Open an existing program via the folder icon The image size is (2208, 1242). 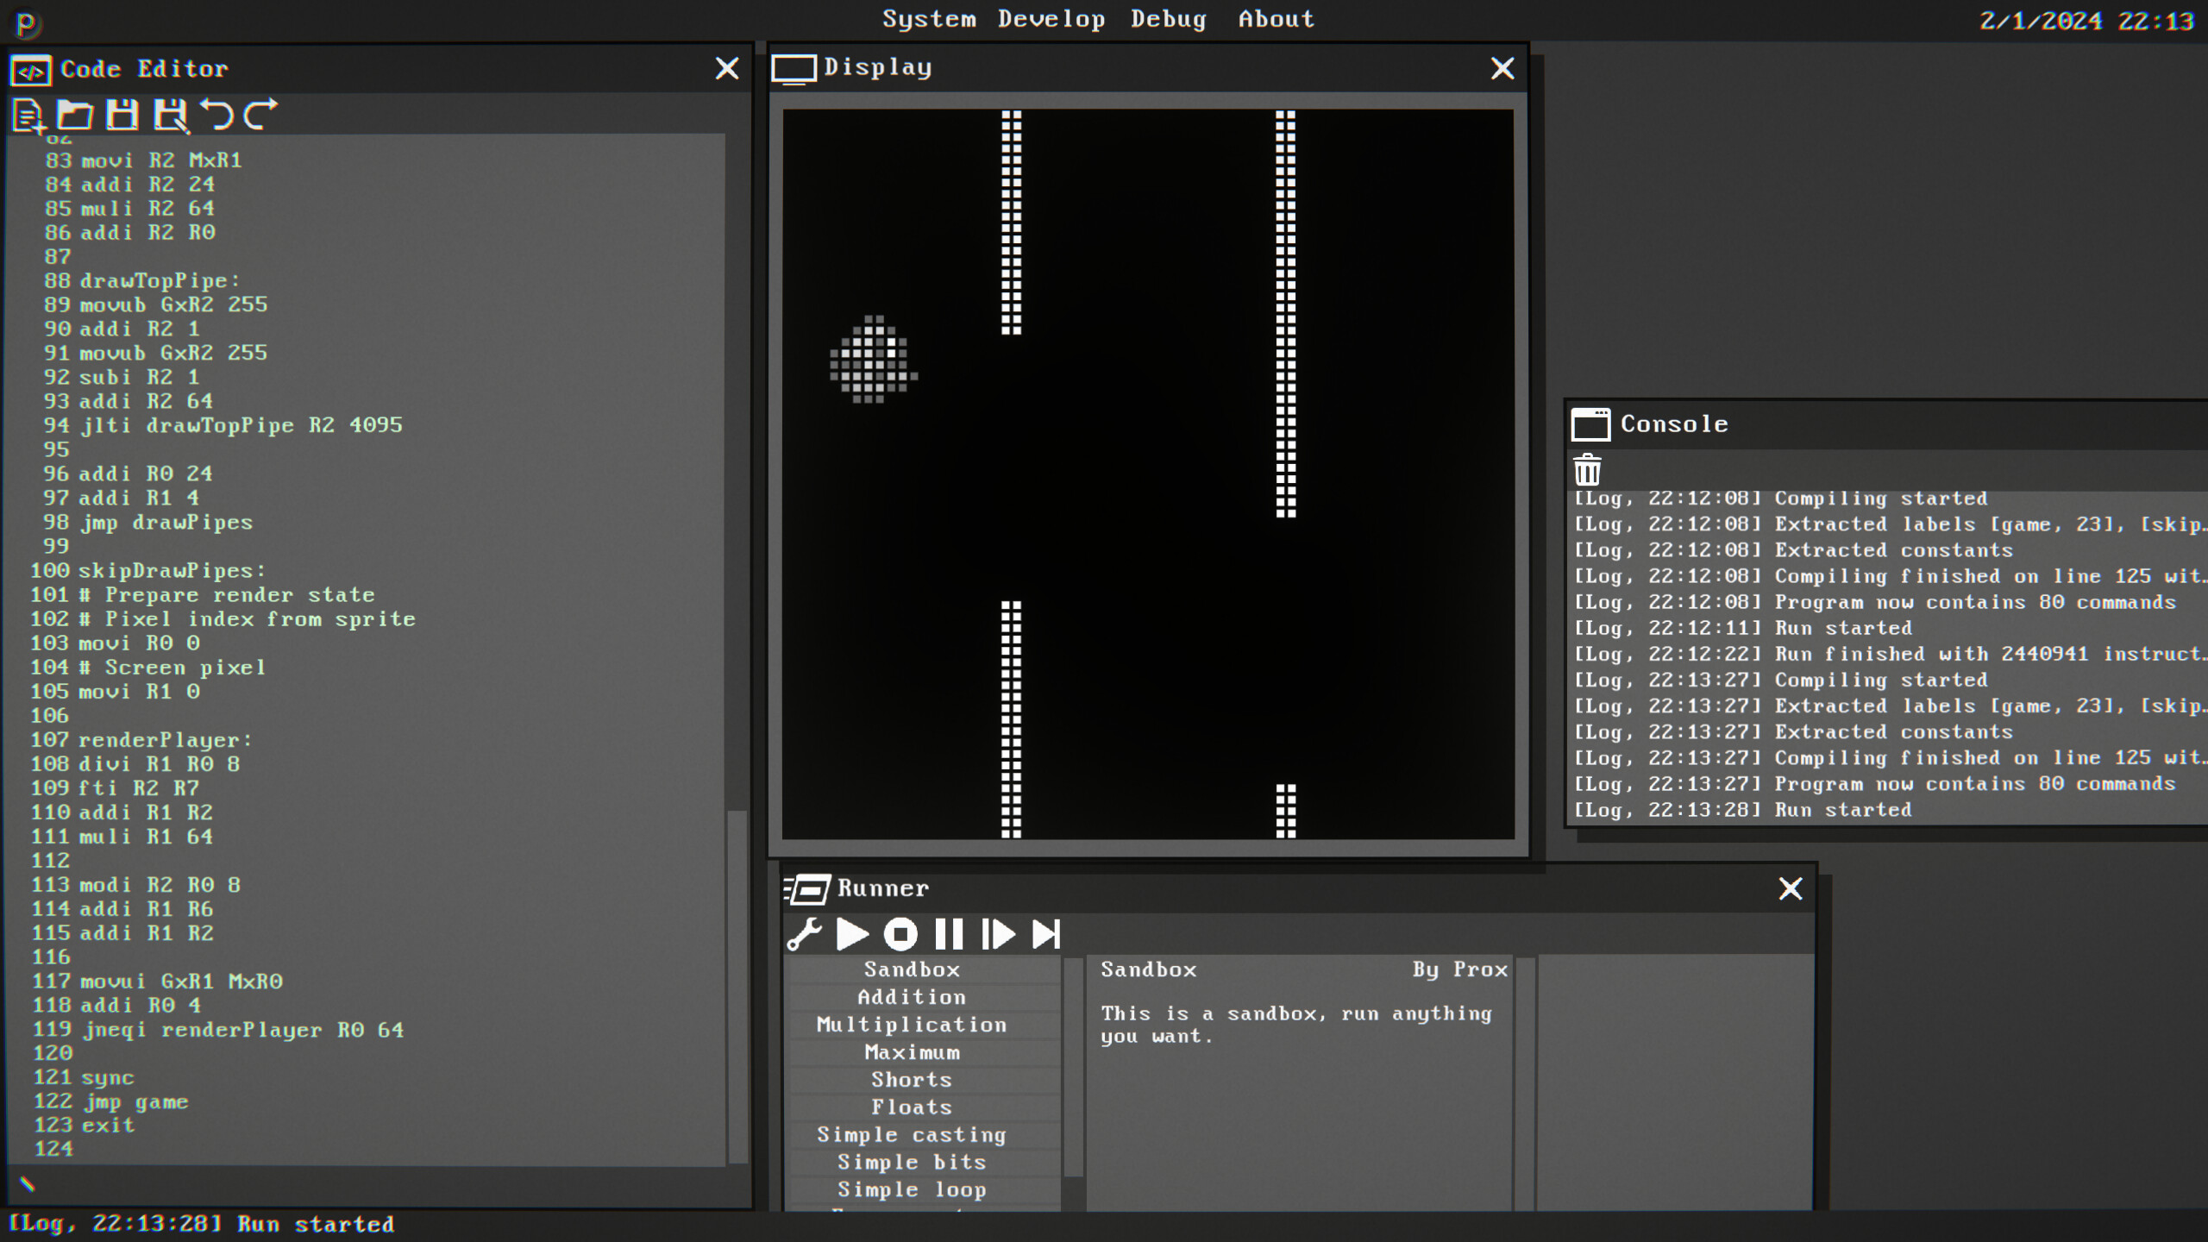(x=74, y=116)
